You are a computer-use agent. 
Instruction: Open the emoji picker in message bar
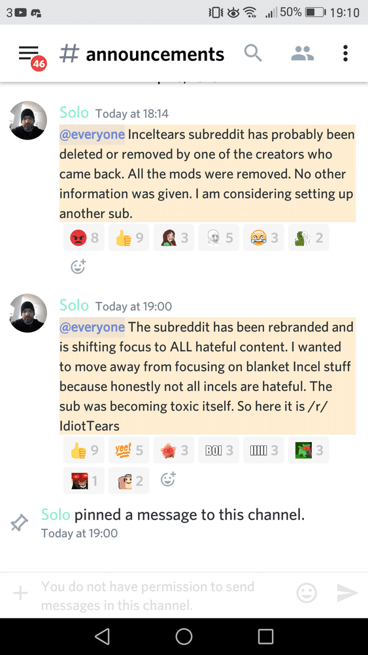point(307,593)
